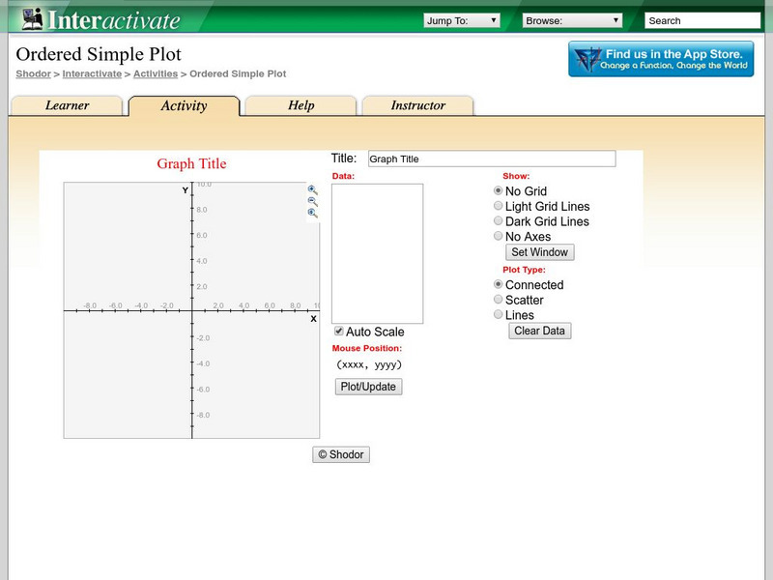Open the Help tab

[301, 106]
